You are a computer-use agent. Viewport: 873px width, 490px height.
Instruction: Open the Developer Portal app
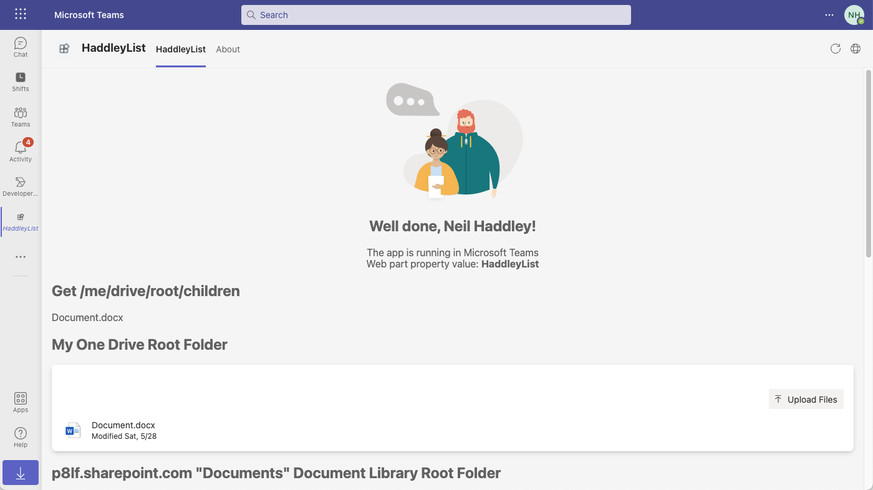point(21,186)
